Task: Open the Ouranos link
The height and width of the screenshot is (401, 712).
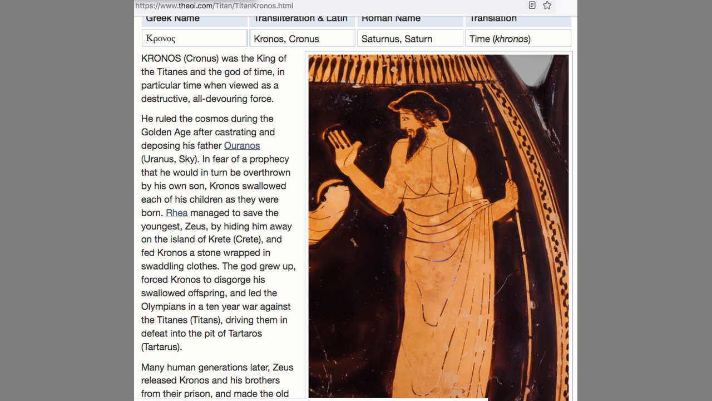Action: [x=242, y=146]
